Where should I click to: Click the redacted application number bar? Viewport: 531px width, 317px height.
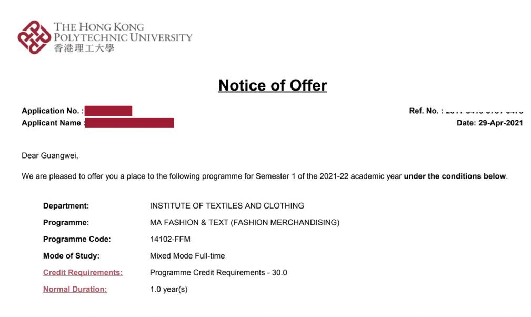(108, 111)
